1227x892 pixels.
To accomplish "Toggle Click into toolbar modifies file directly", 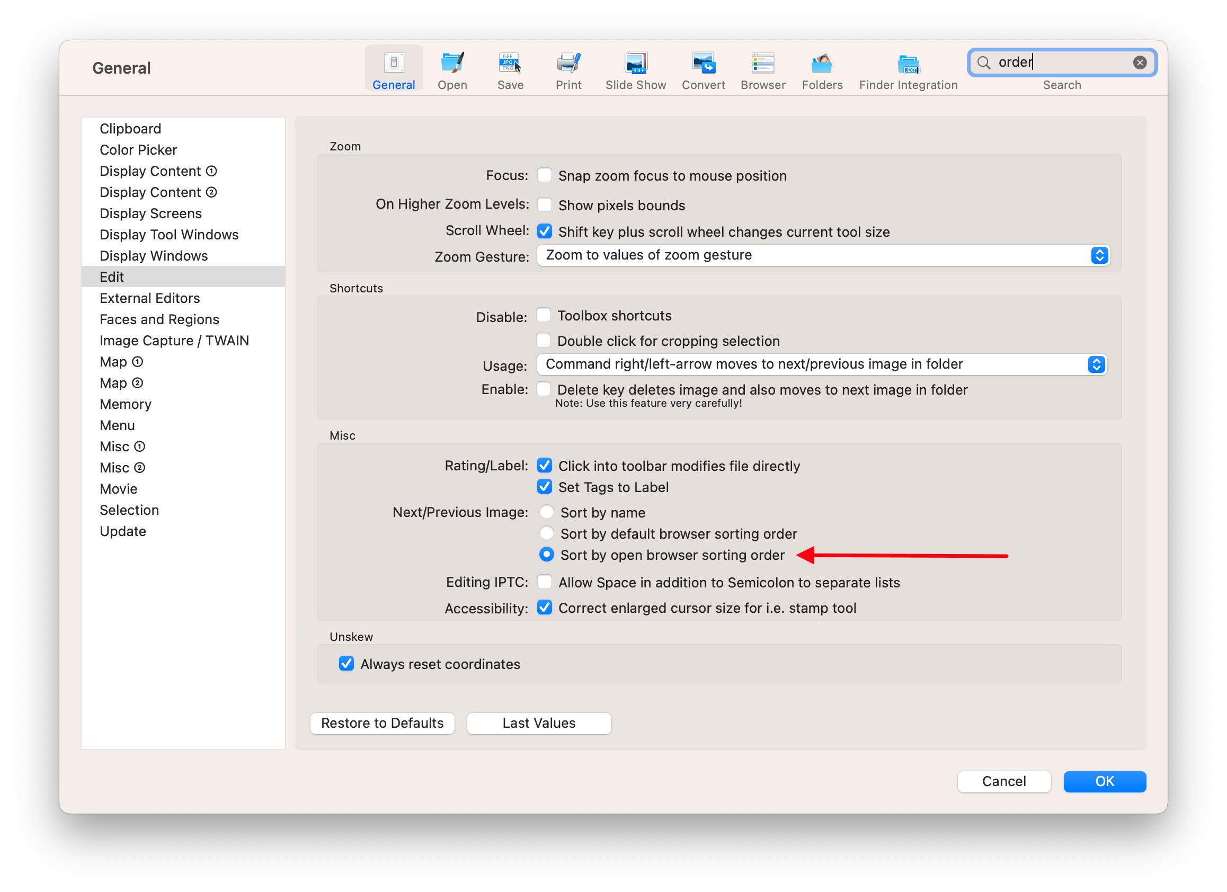I will pos(544,465).
